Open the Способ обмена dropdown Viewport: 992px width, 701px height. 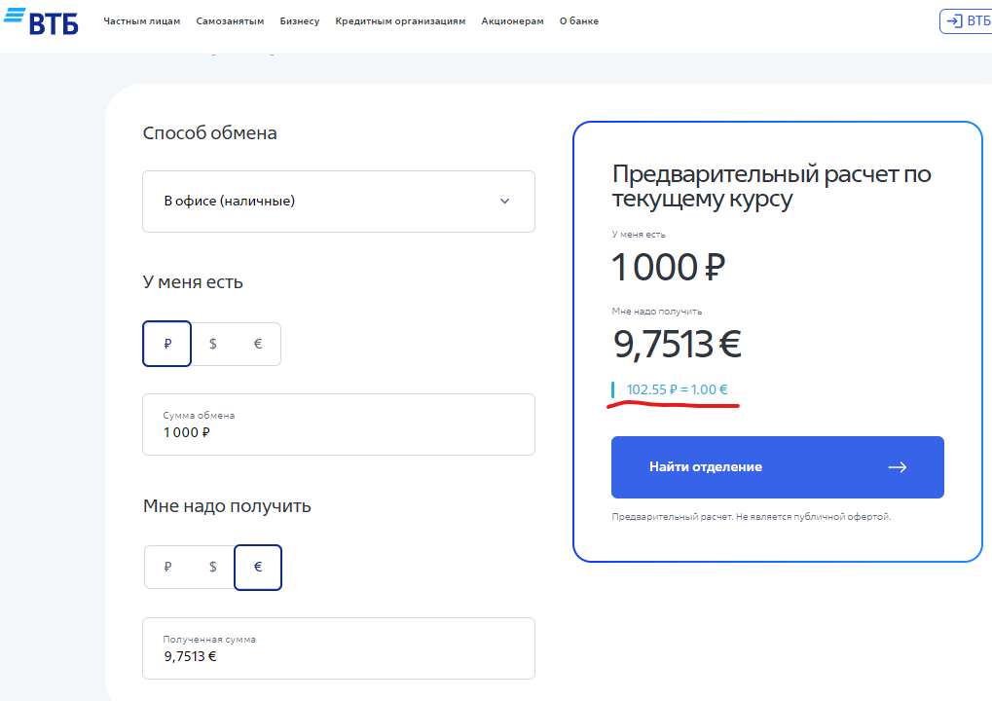[338, 202]
